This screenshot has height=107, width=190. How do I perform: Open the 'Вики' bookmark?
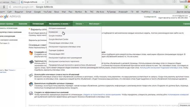(x=56, y=12)
